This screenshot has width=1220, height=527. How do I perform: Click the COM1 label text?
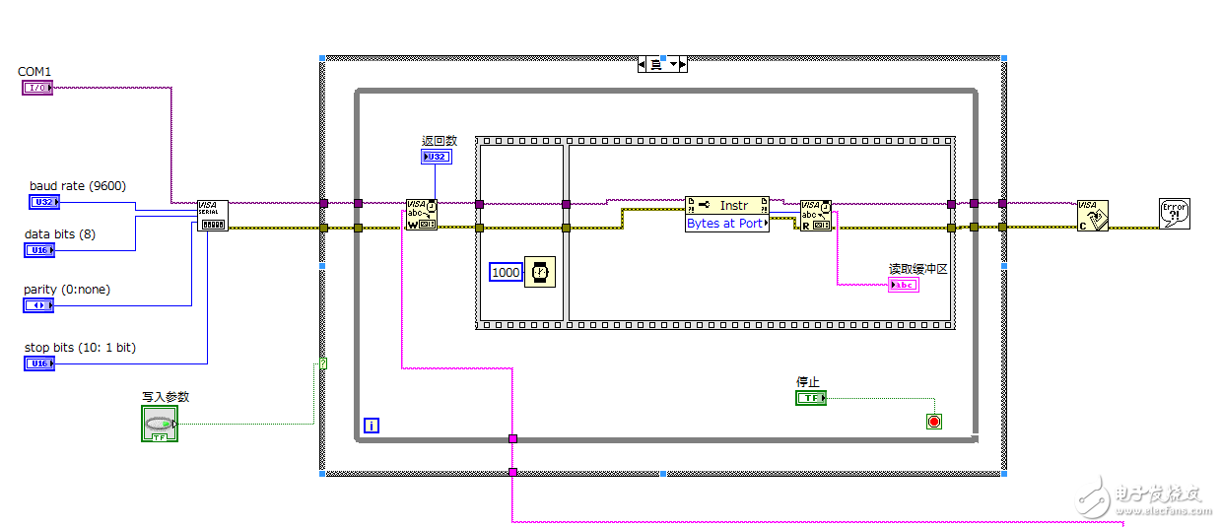[x=34, y=72]
